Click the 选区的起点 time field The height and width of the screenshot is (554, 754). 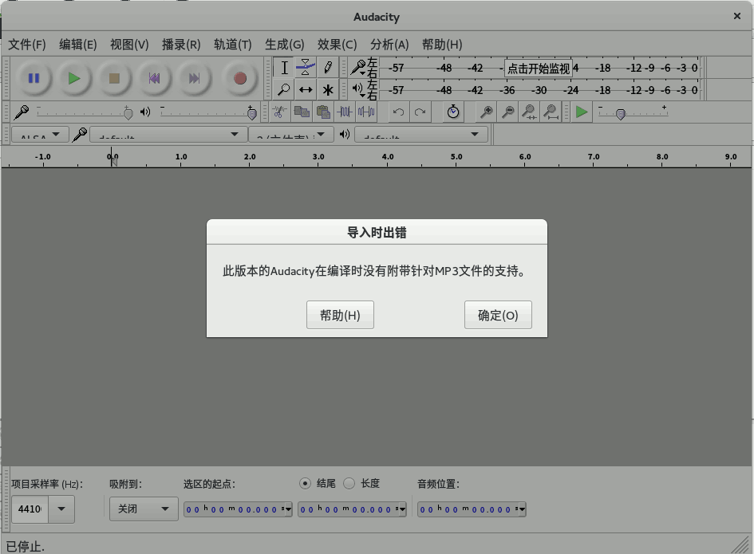pyautogui.click(x=238, y=509)
